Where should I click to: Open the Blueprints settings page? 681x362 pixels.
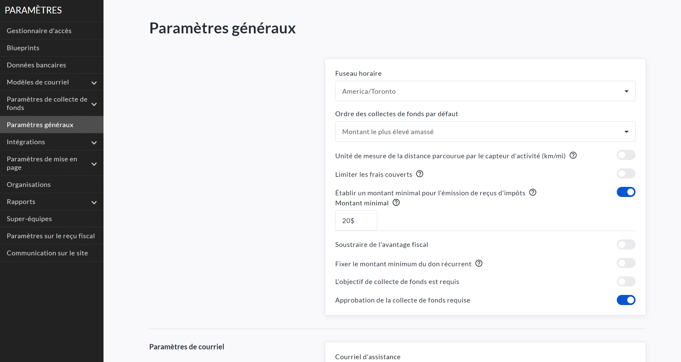tap(23, 48)
